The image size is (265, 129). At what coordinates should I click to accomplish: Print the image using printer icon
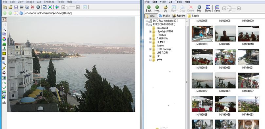(x=22, y=7)
